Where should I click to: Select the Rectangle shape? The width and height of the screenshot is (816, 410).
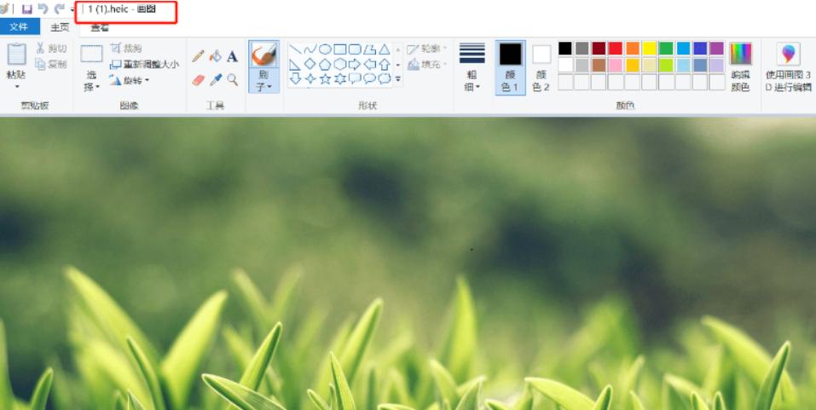point(340,49)
